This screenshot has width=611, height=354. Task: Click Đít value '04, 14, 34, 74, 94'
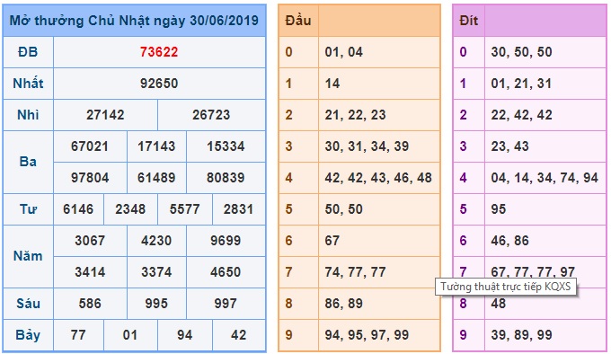click(545, 178)
